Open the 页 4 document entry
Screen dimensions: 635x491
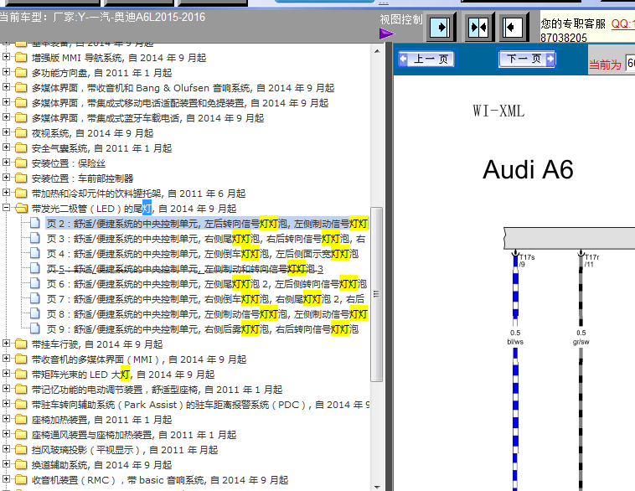[x=203, y=254]
